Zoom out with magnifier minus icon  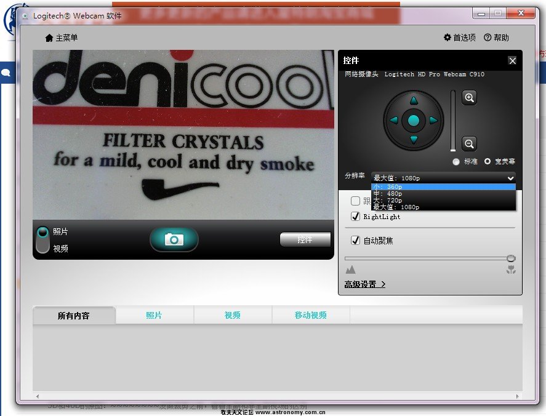(x=469, y=143)
